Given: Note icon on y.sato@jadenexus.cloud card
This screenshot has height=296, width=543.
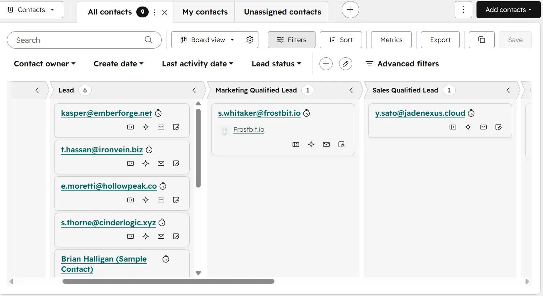Looking at the screenshot, I should pos(499,127).
